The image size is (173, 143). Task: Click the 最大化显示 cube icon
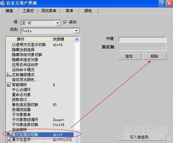8,139
